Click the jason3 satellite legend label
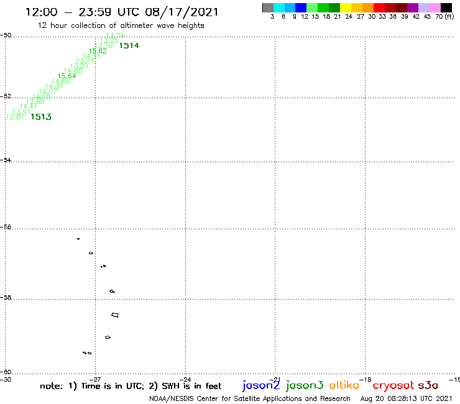460x404 pixels. (x=305, y=385)
